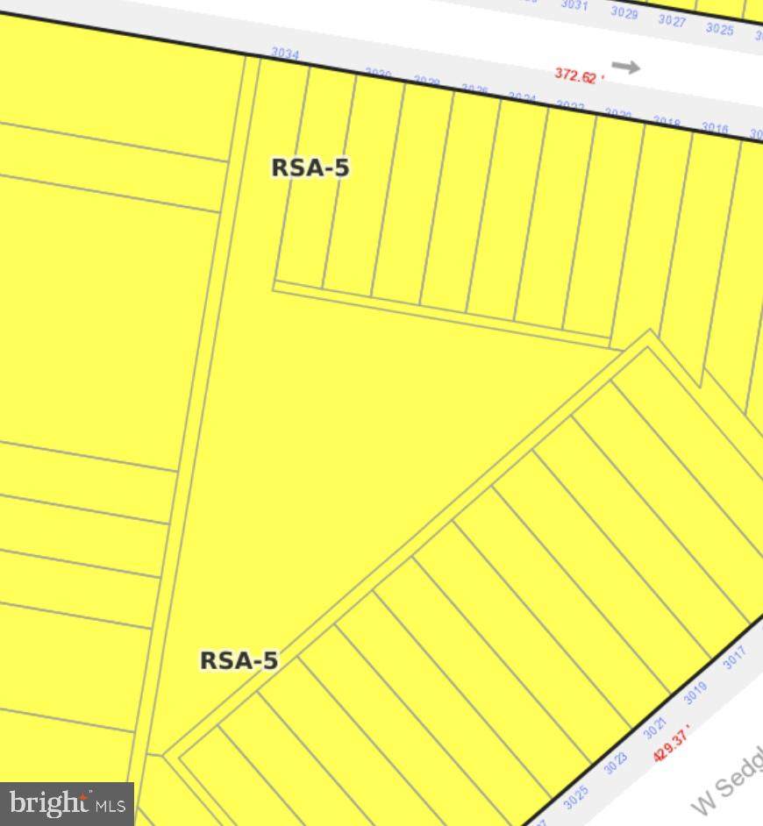
Task: Select address label 3019 along W Sedgley
Action: click(695, 694)
